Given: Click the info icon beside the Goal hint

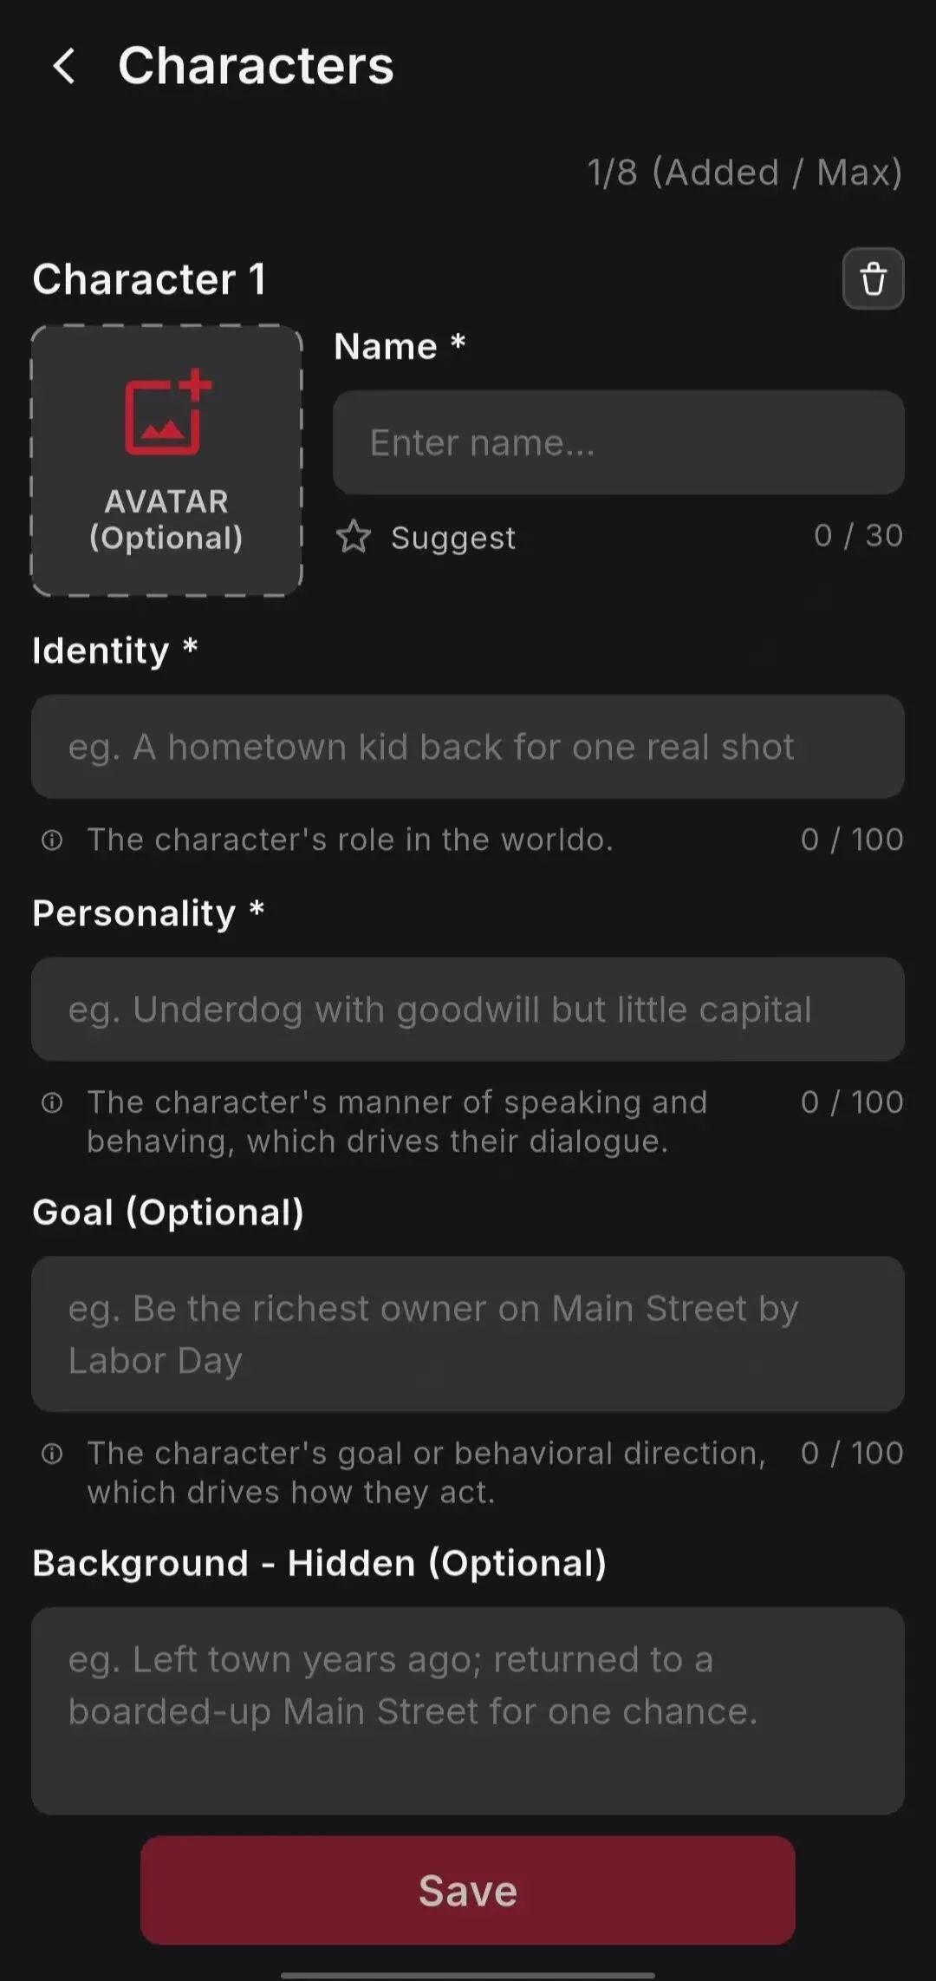Looking at the screenshot, I should 52,1454.
